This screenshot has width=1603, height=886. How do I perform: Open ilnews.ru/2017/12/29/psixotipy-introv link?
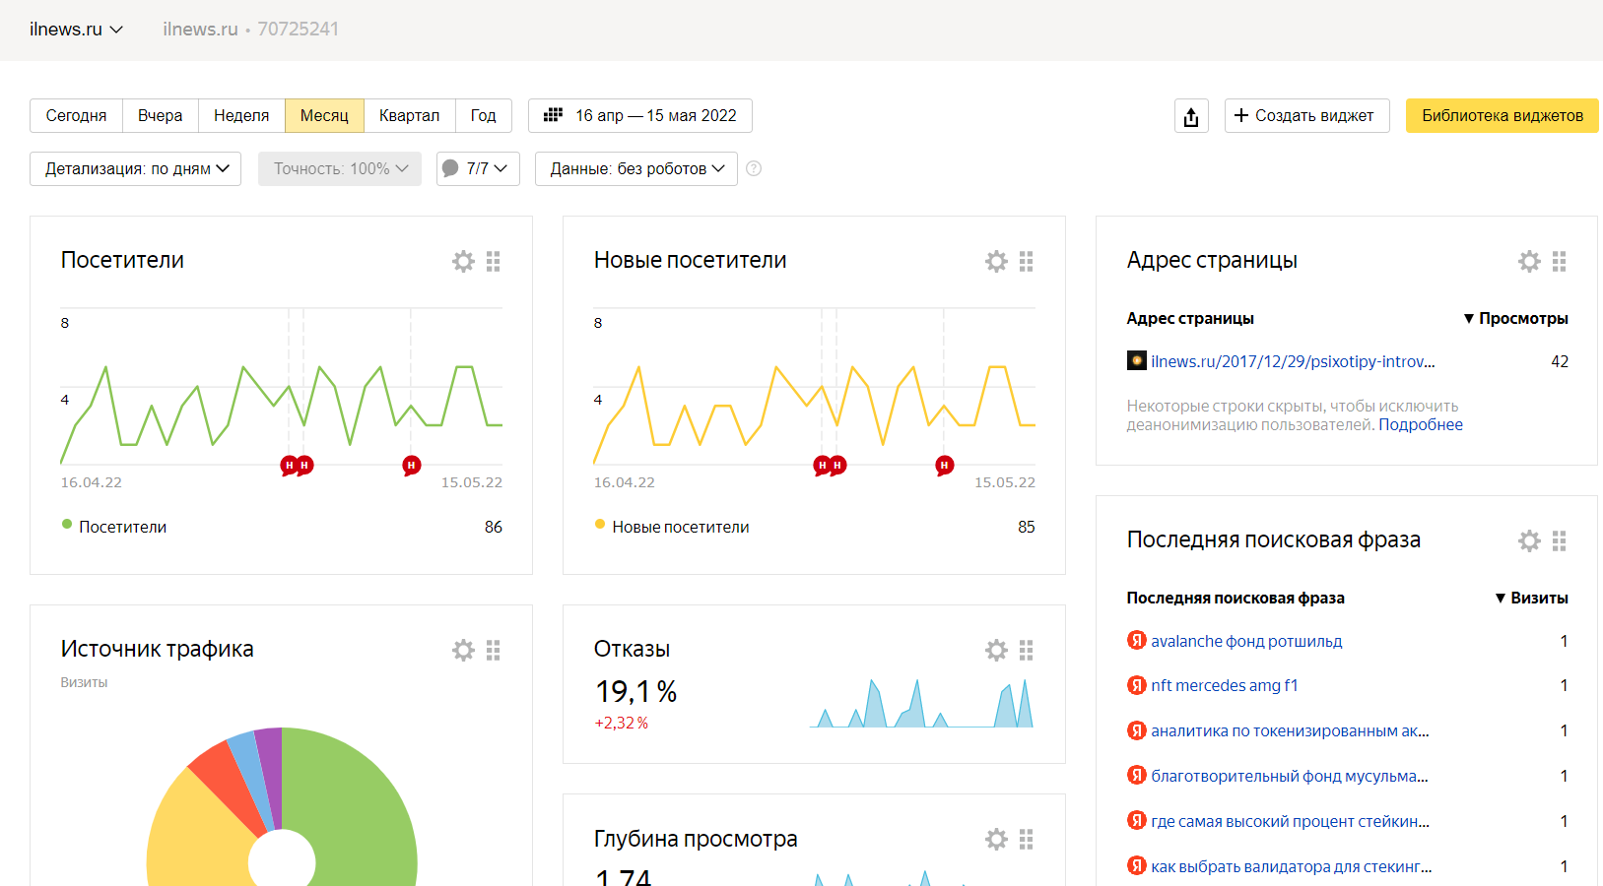(1293, 361)
